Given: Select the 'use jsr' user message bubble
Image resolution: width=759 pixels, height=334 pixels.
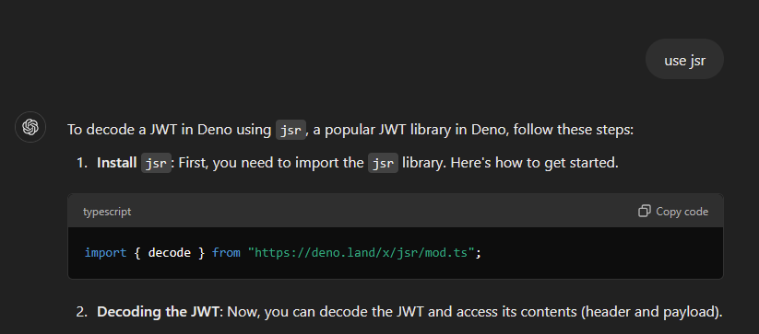Looking at the screenshot, I should [x=684, y=60].
